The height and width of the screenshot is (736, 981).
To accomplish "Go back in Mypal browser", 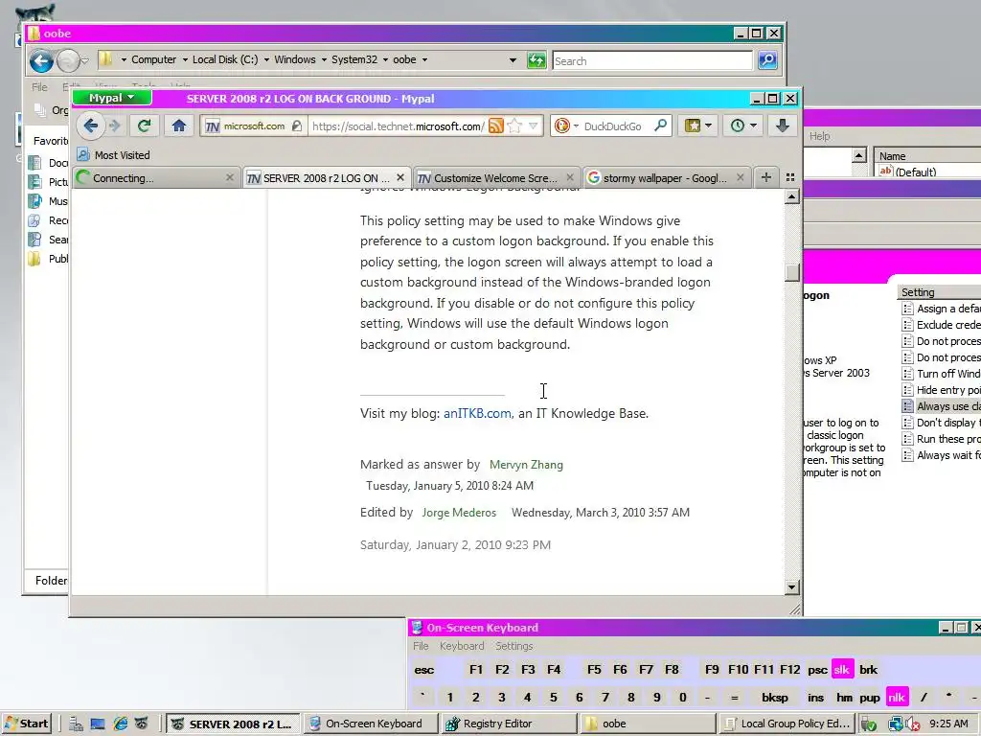I will 90,126.
